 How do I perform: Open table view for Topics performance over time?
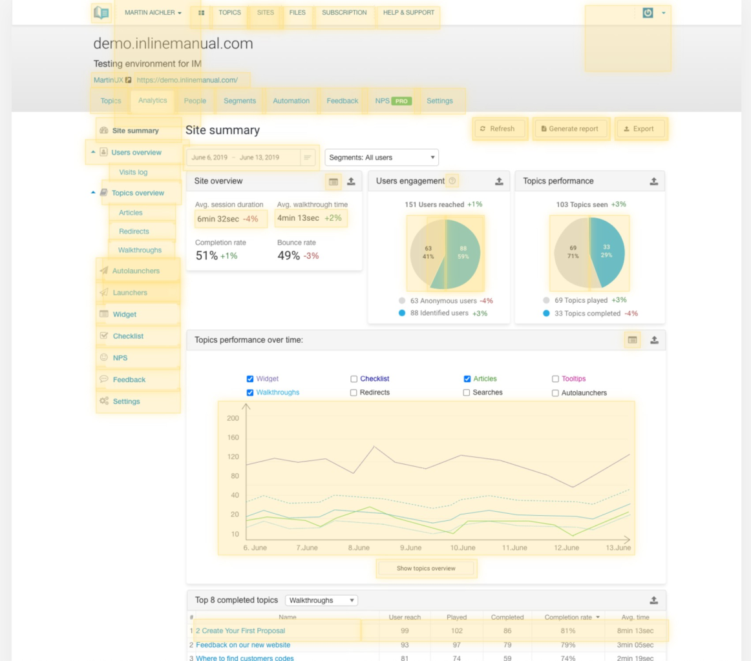[633, 340]
